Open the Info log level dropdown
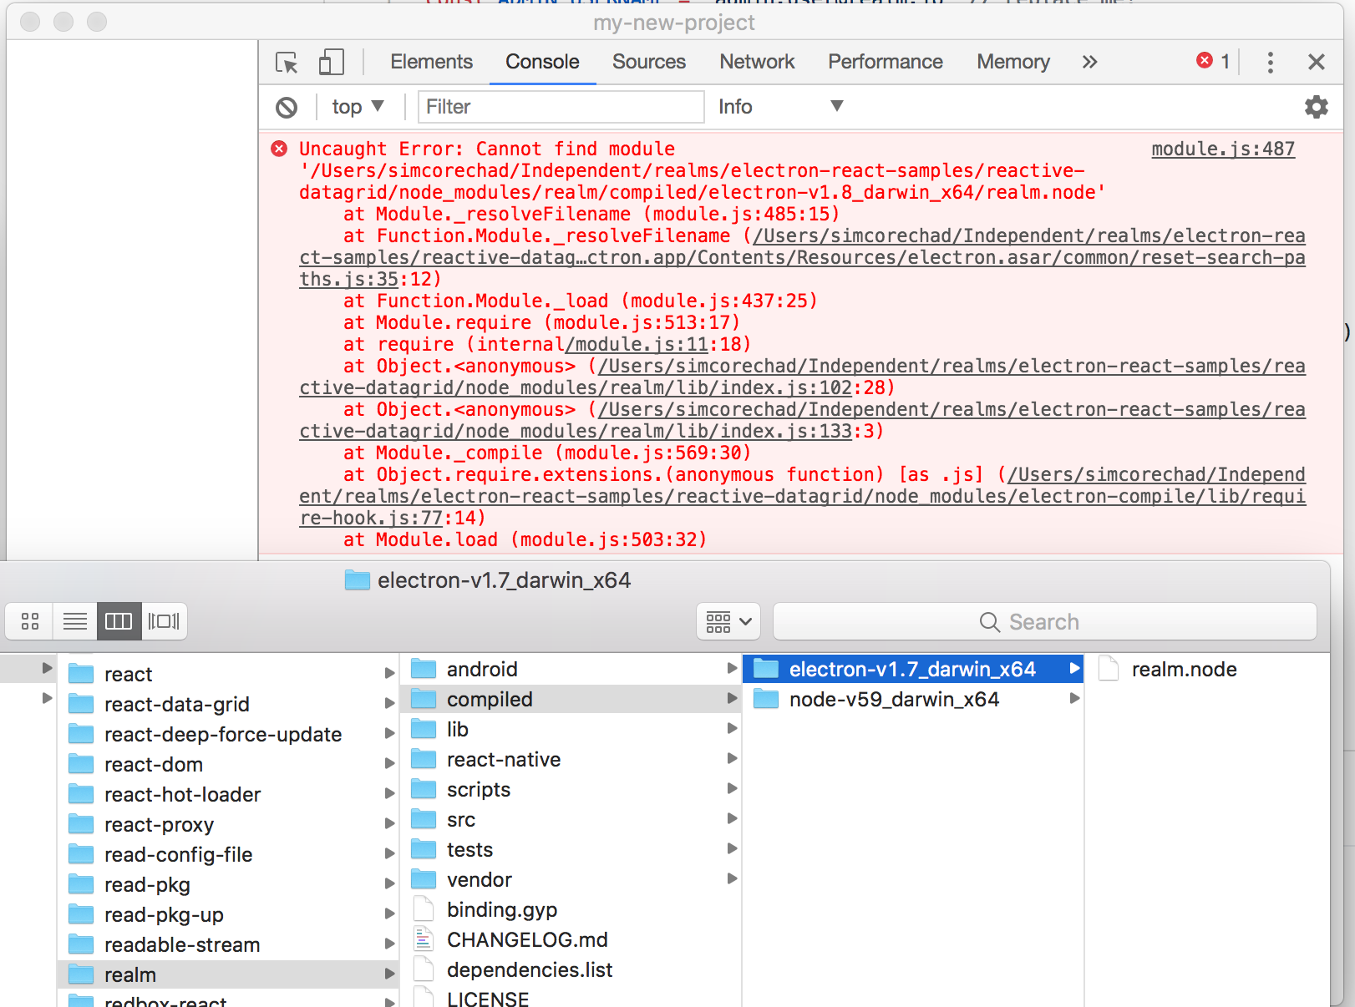 pos(780,107)
